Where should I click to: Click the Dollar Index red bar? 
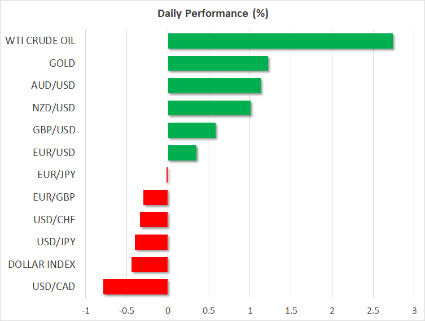point(150,264)
